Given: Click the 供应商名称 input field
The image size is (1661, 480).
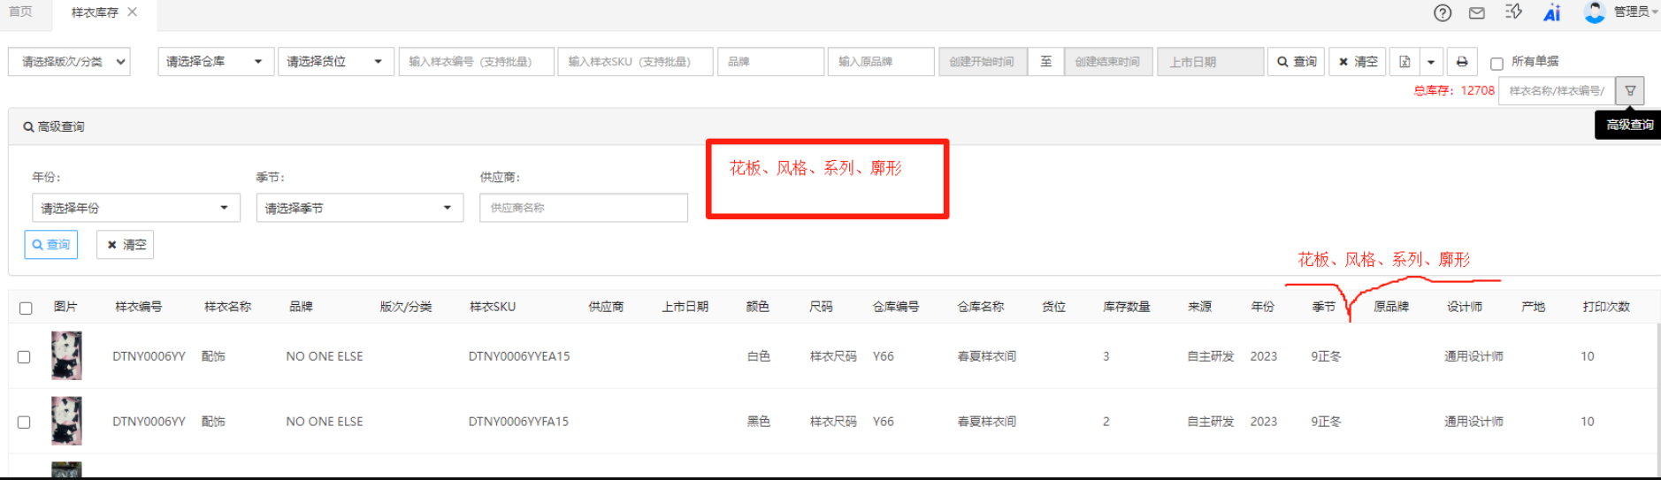Looking at the screenshot, I should 583,208.
